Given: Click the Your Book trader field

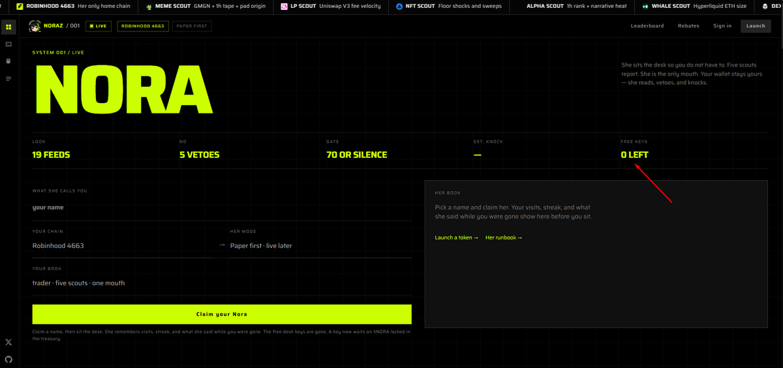Looking at the screenshot, I should point(222,283).
